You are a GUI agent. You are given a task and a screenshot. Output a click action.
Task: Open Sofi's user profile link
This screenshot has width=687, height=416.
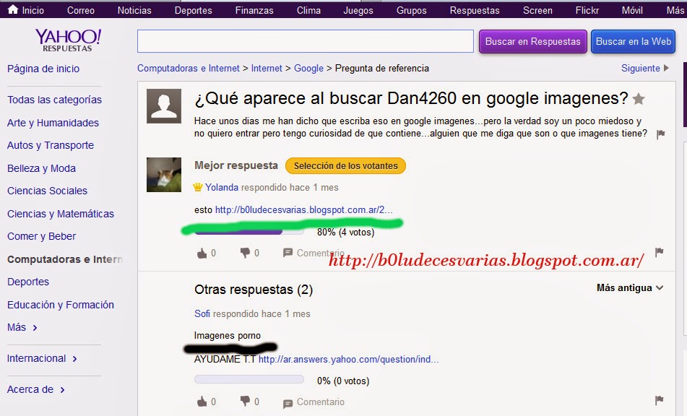(x=202, y=313)
